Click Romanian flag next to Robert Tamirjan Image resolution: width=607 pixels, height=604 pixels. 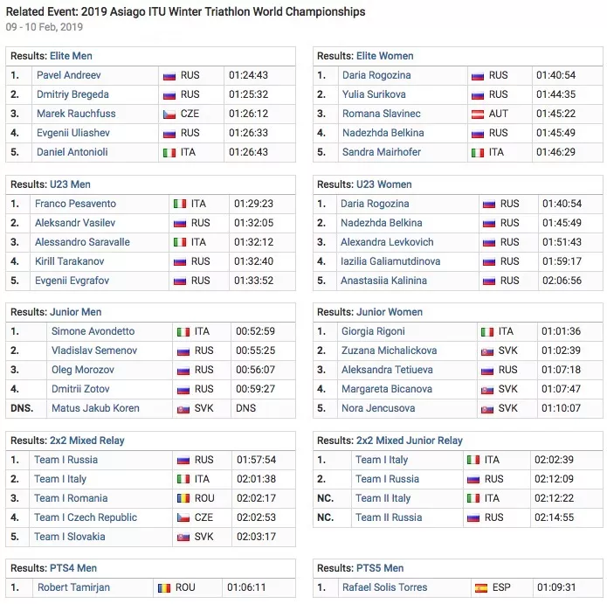[164, 588]
